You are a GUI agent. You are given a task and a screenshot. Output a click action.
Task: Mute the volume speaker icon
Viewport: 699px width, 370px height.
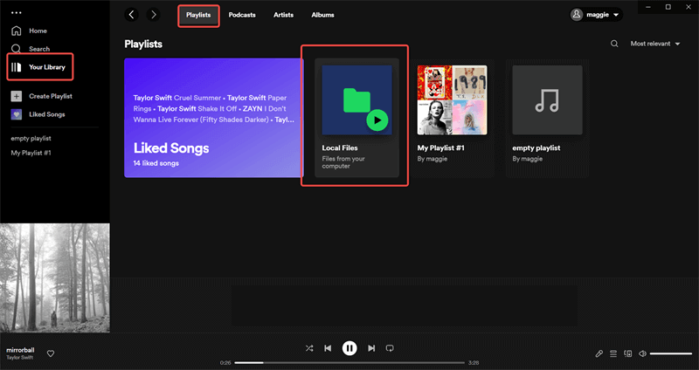(x=642, y=353)
